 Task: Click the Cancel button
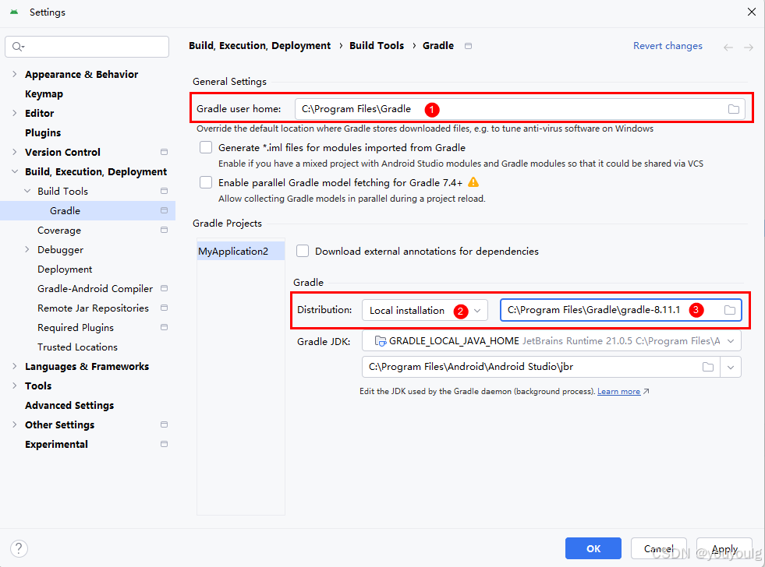click(x=659, y=548)
